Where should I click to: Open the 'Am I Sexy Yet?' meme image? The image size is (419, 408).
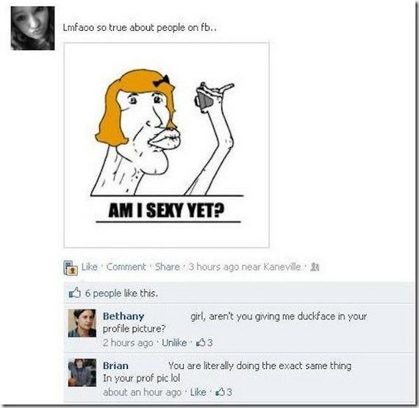click(x=166, y=145)
